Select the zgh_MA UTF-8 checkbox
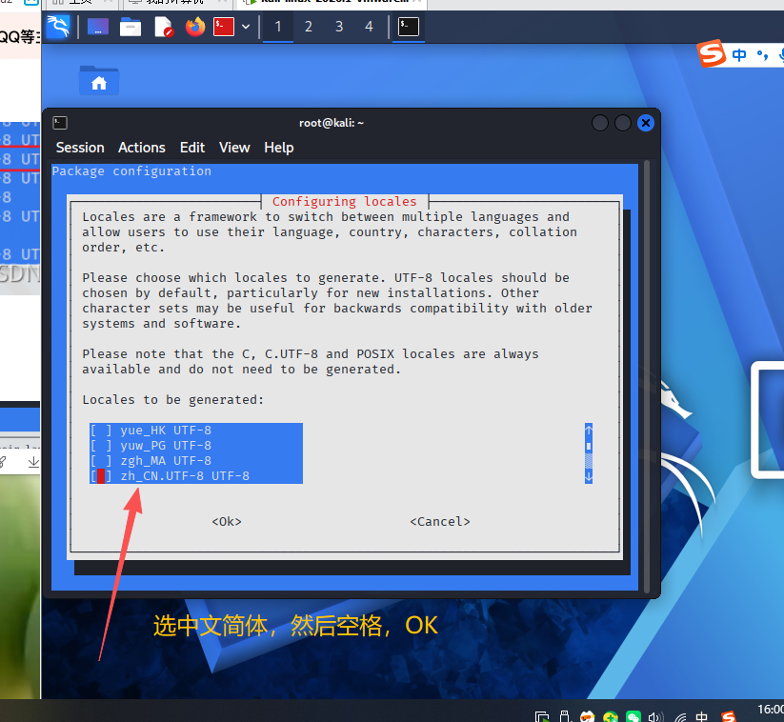This screenshot has width=784, height=722. (101, 460)
